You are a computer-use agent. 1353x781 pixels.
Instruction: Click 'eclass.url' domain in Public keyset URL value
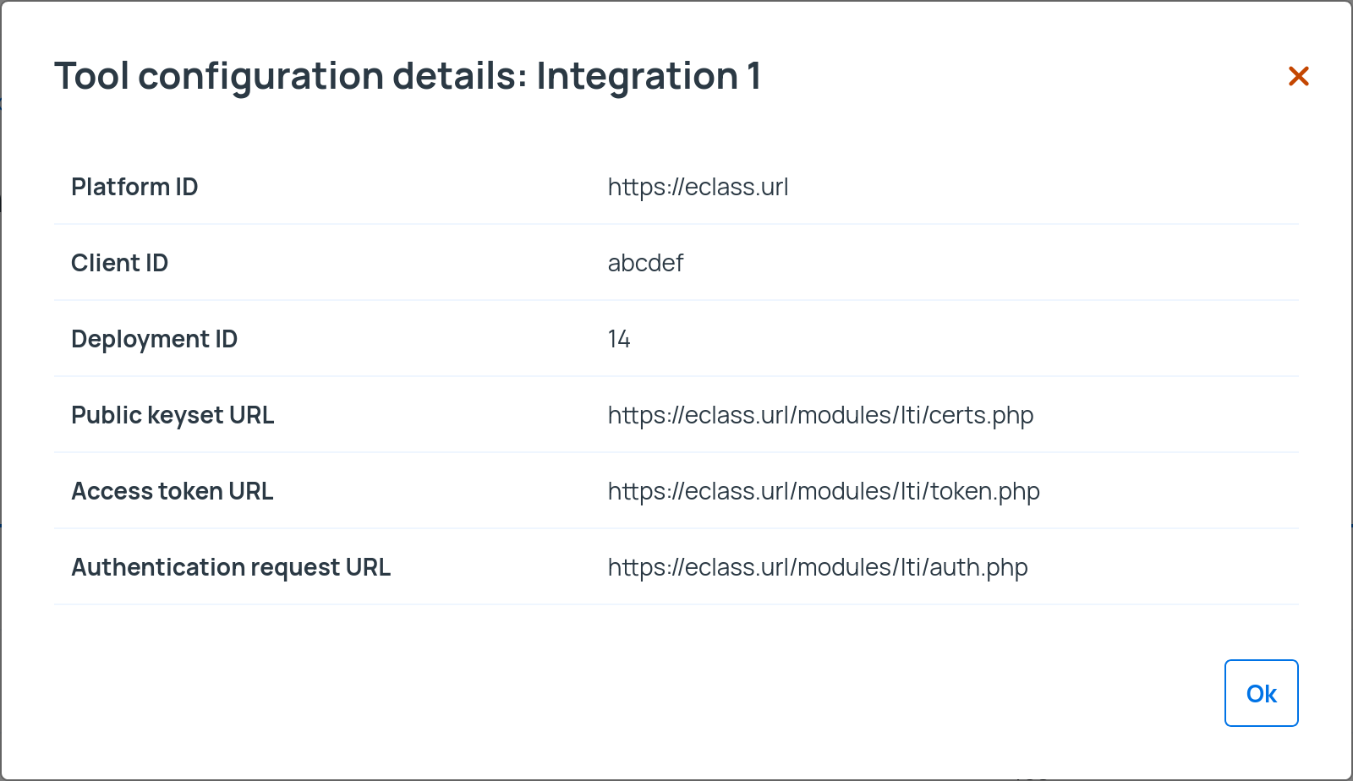(x=737, y=415)
